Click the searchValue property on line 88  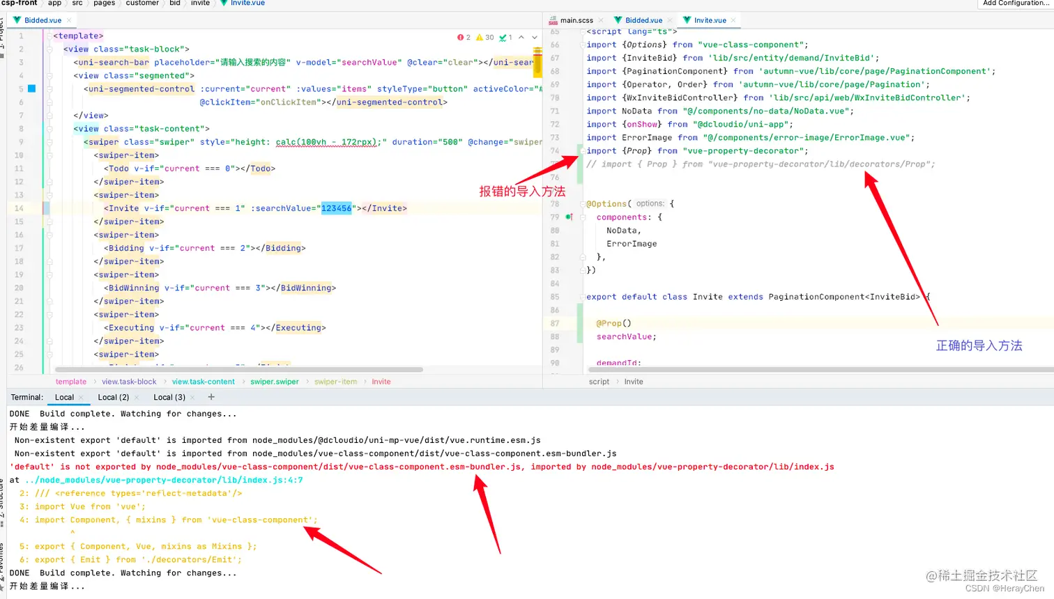[x=624, y=336]
